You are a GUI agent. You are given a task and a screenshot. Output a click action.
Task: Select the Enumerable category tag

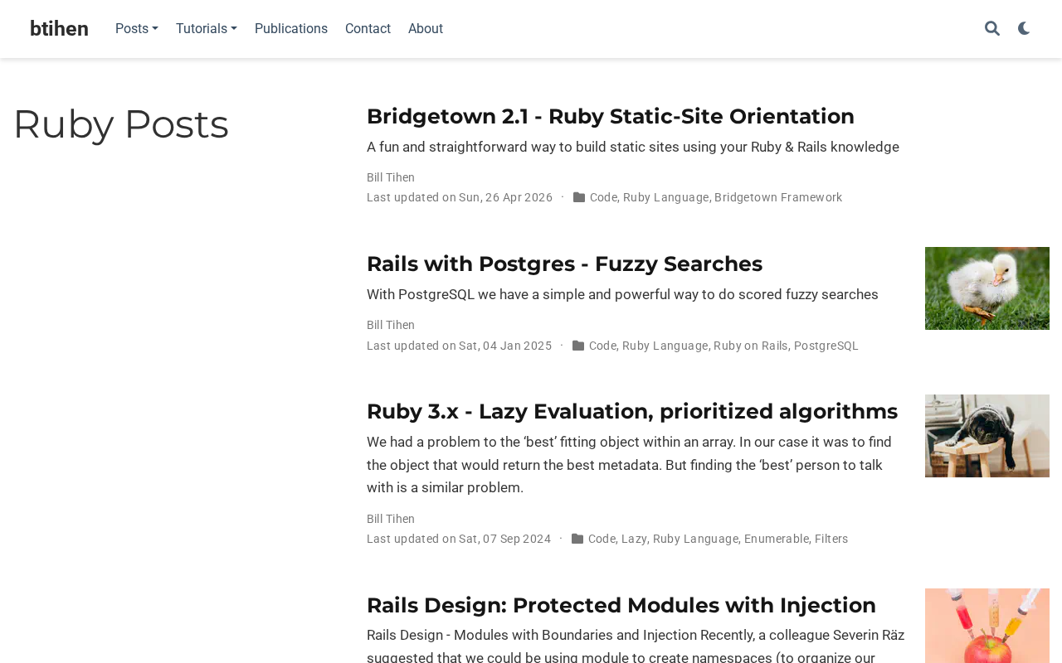coord(777,539)
